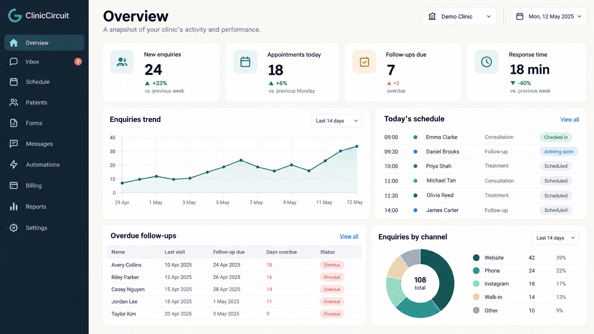The image size is (594, 334).
Task: Click the 24 new enquiries value
Action: (153, 70)
